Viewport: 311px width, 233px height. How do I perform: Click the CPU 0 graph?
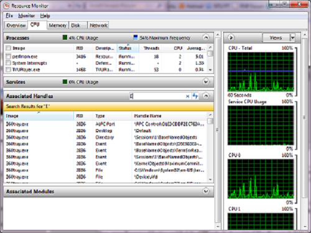(x=261, y=179)
